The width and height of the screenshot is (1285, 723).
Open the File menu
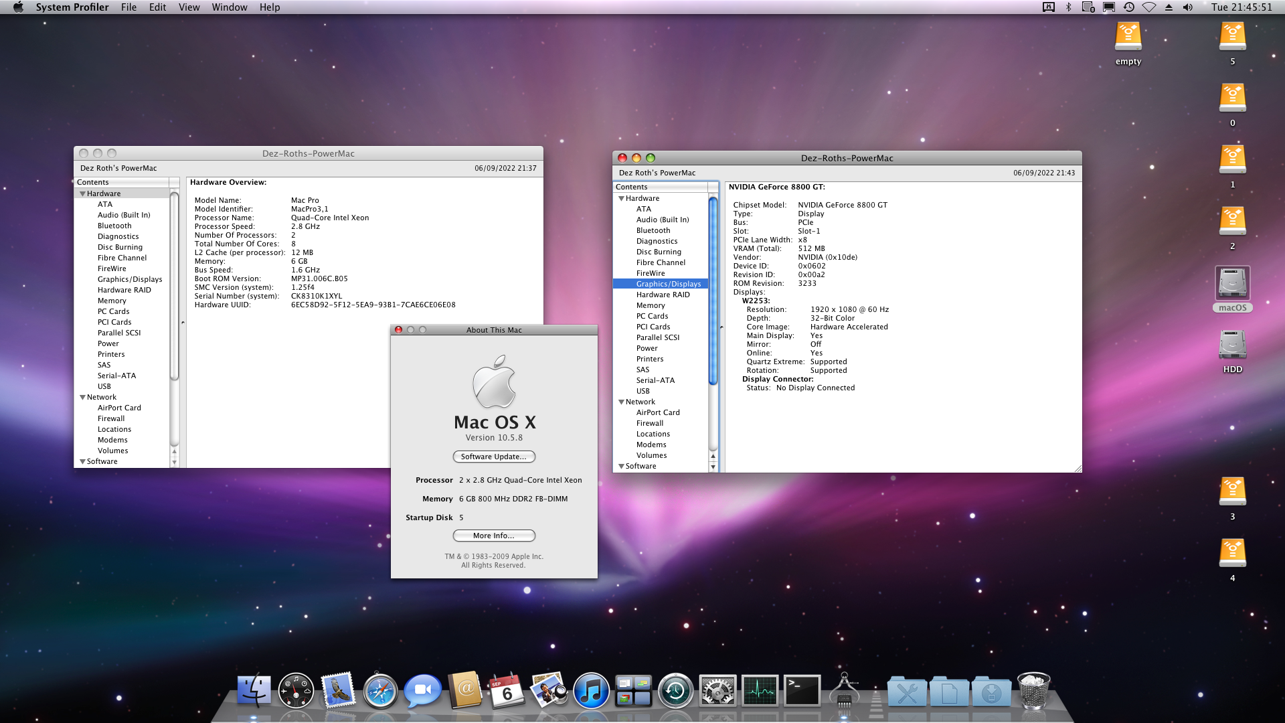tap(128, 7)
